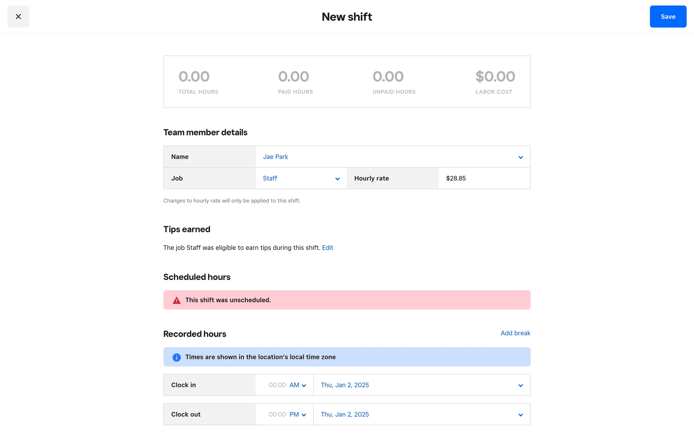The image size is (694, 434).
Task: Click the Save button
Action: click(668, 17)
